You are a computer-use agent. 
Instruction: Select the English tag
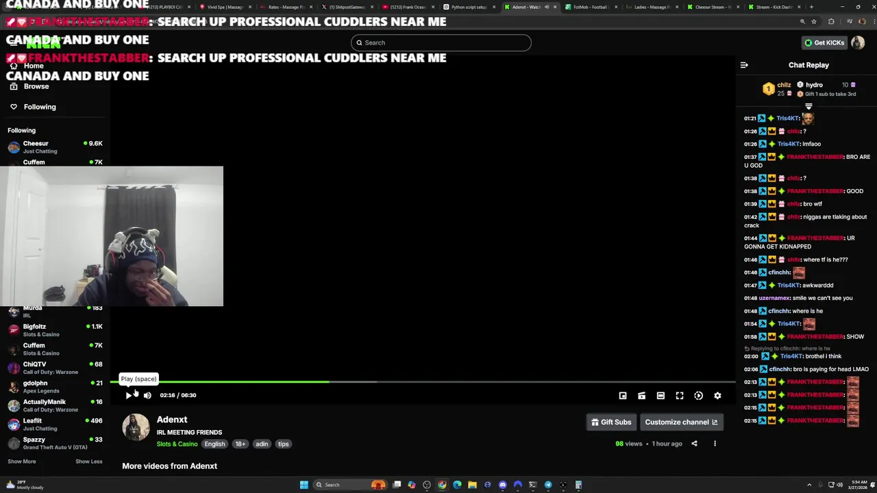click(x=214, y=444)
